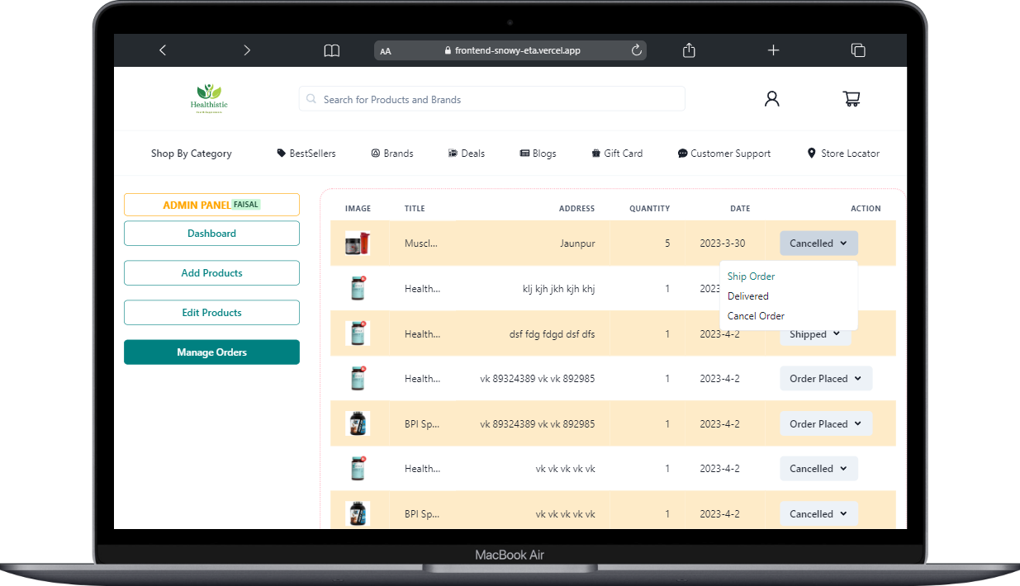Click the Edit Products button
1020x586 pixels.
click(x=211, y=313)
